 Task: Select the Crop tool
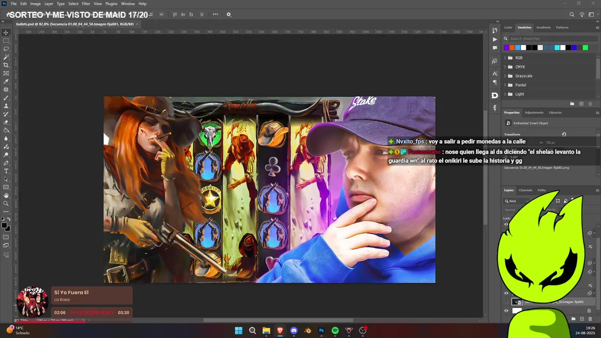pyautogui.click(x=6, y=65)
